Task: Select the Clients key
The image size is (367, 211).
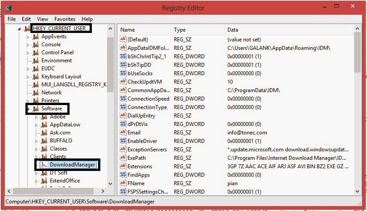Action: (x=58, y=156)
